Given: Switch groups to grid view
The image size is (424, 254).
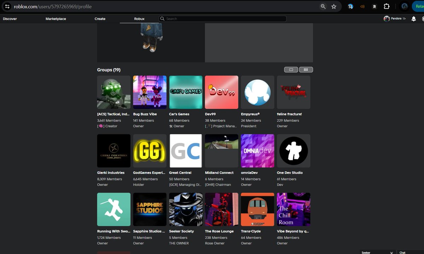Looking at the screenshot, I should 306,69.
